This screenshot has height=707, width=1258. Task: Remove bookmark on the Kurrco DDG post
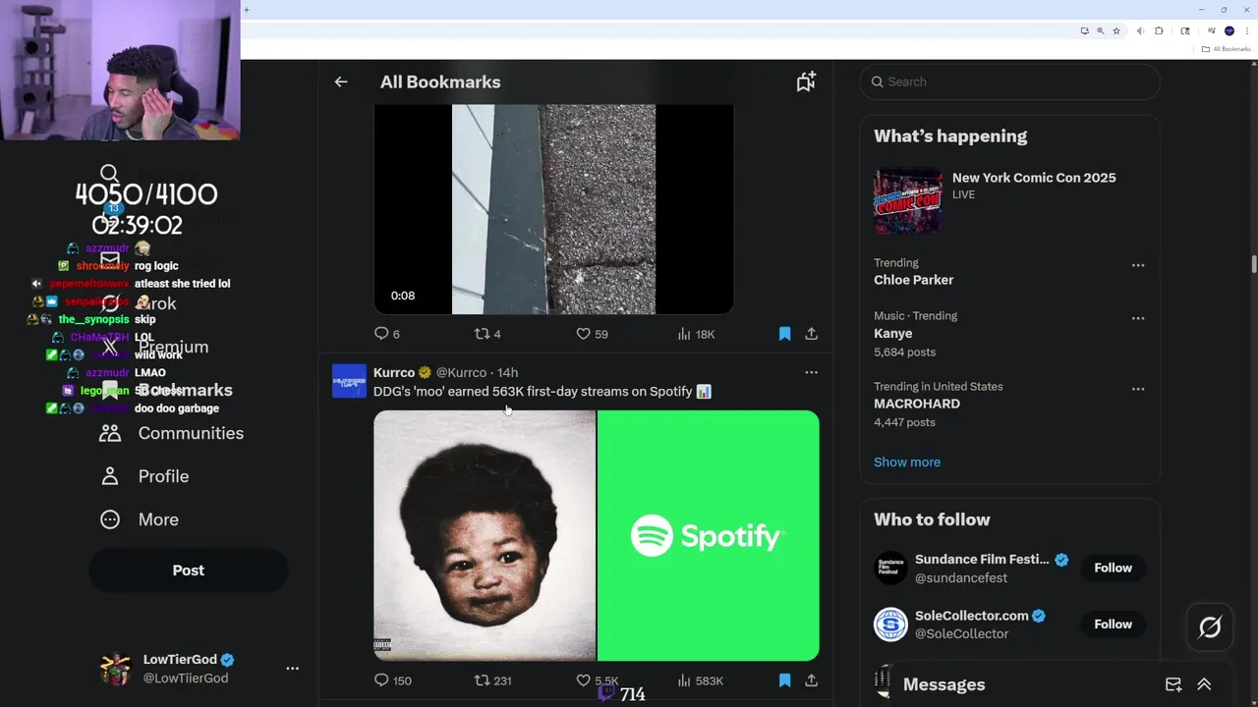point(784,680)
